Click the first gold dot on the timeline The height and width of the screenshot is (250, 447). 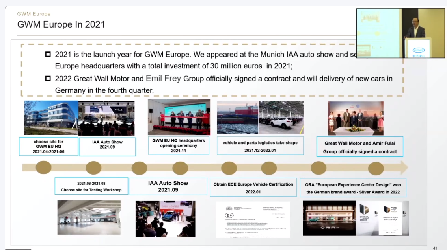click(x=44, y=167)
